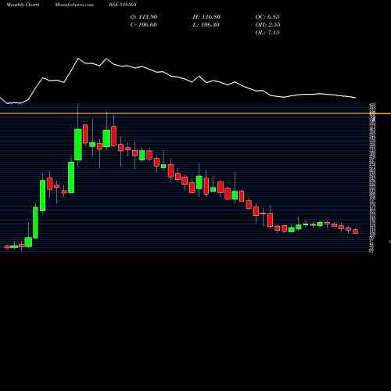
Task: Click the 'Monthly Charts' title text
Action: [23, 5]
